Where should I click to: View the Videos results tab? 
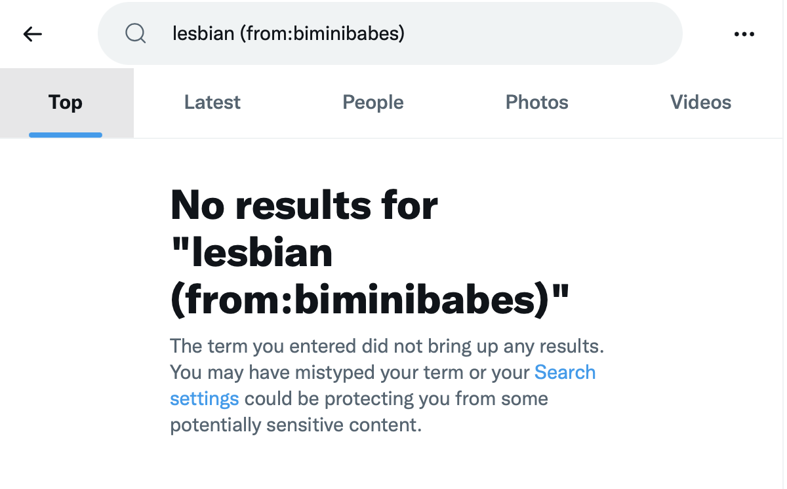[700, 103]
